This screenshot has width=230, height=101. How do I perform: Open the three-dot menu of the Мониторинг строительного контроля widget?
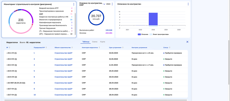(74, 4)
